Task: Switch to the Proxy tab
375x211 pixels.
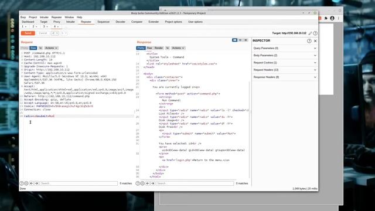Action: [x=57, y=22]
